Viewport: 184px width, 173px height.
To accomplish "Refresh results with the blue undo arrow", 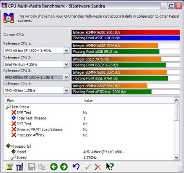I will (x=76, y=166).
